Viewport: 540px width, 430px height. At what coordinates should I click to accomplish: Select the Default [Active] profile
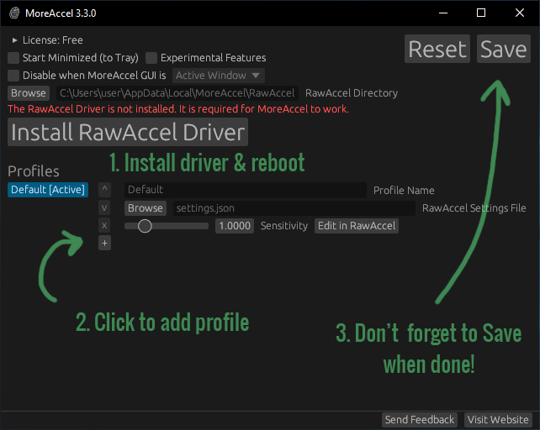[48, 190]
